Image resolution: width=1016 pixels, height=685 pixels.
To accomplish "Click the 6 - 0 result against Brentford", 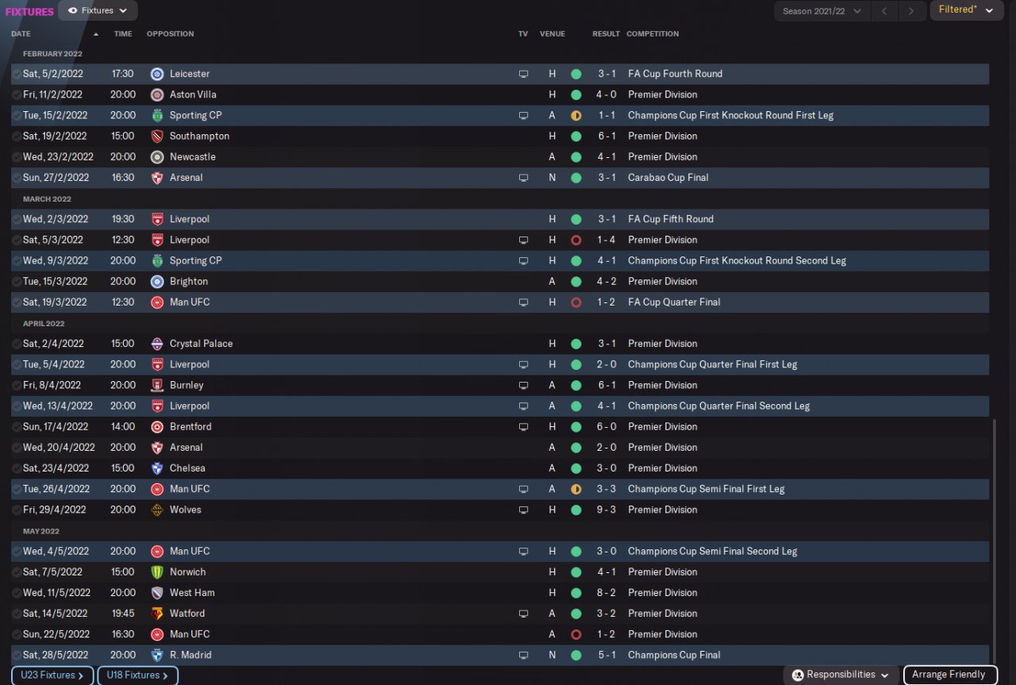I will pos(606,426).
